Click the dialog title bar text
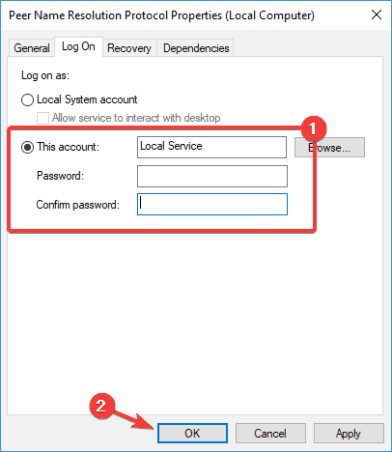The height and width of the screenshot is (452, 392). tap(161, 15)
